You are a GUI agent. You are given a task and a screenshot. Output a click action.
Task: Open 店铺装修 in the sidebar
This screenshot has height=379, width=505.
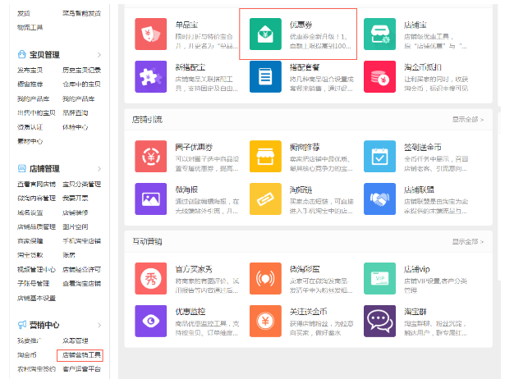(76, 212)
